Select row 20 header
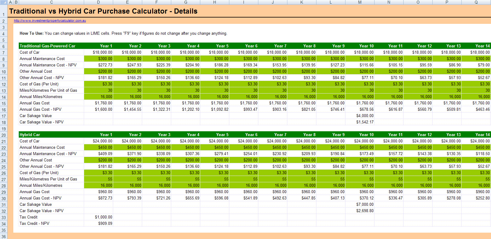This screenshot has width=491, height=239. [x=4, y=135]
